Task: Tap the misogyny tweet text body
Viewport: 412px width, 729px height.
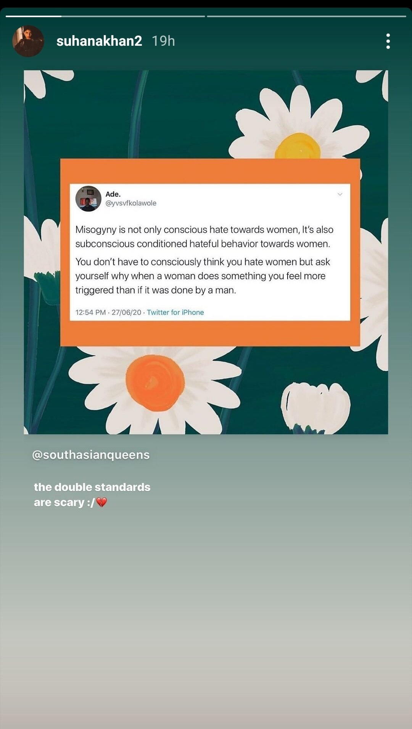Action: pyautogui.click(x=204, y=260)
